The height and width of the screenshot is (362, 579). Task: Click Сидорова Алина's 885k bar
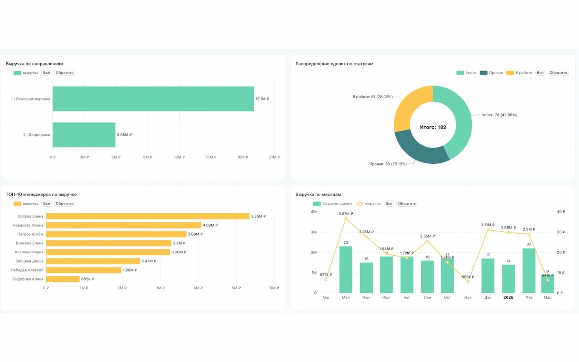pyautogui.click(x=62, y=279)
